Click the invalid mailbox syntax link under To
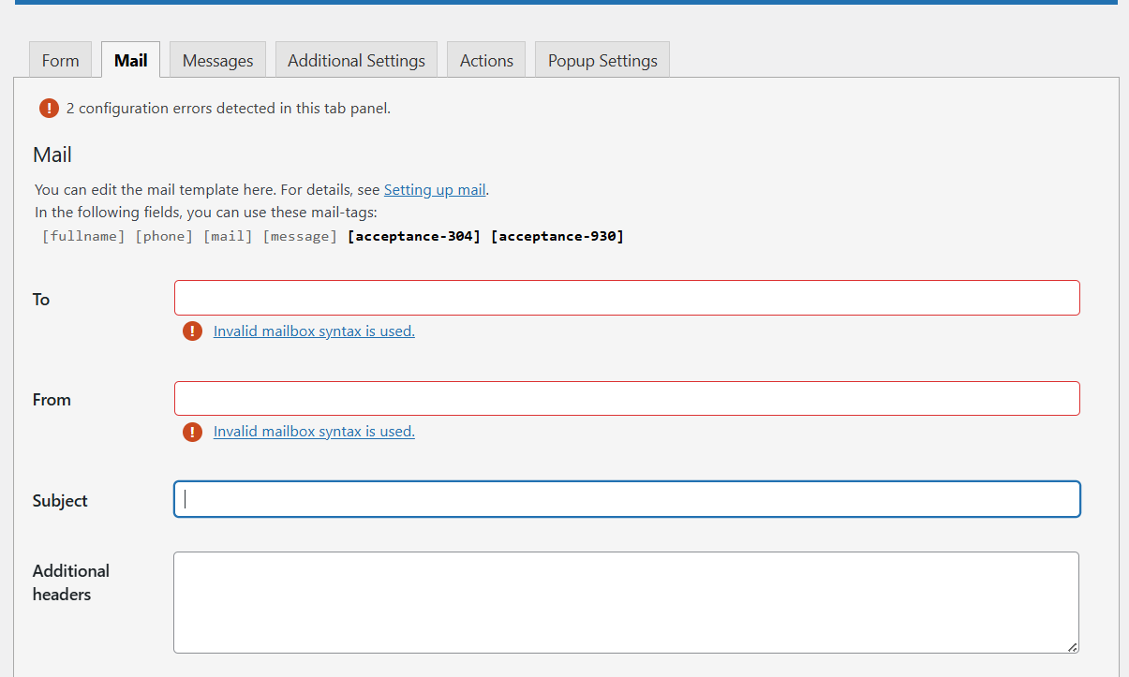The height and width of the screenshot is (677, 1129). click(314, 331)
